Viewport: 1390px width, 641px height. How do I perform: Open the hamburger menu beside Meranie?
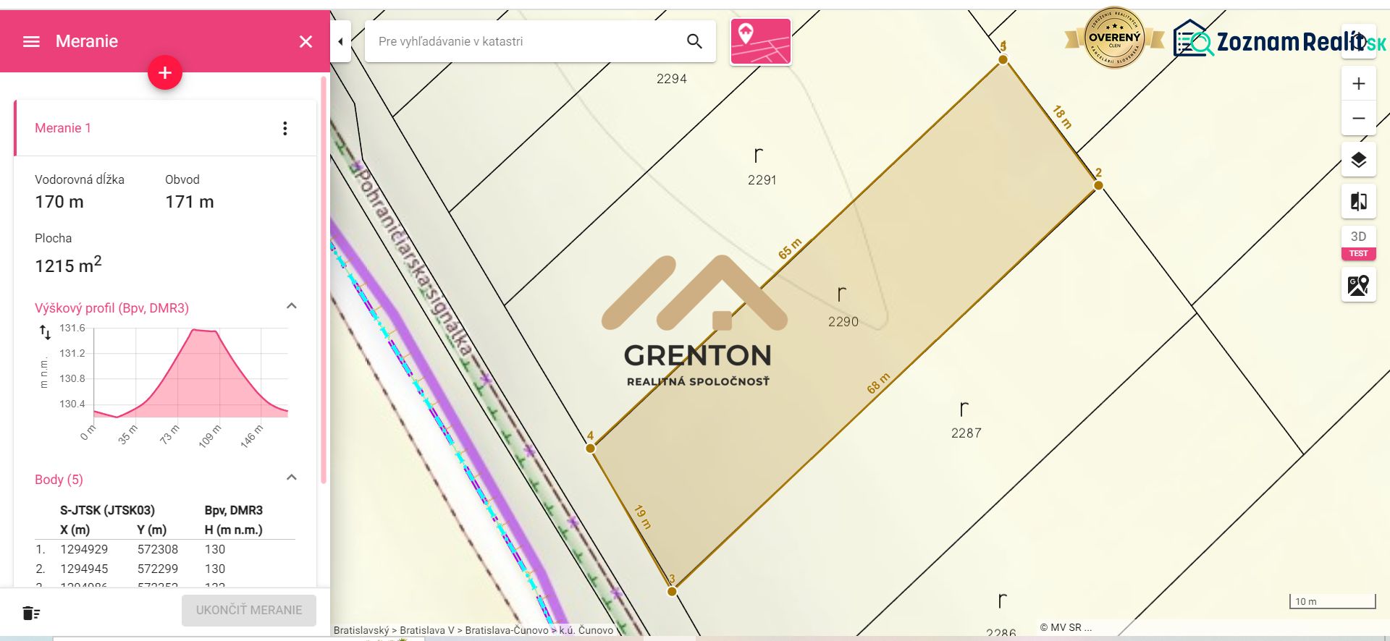[31, 41]
